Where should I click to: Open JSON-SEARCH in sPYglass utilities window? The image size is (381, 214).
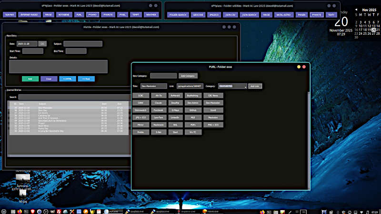point(249,15)
